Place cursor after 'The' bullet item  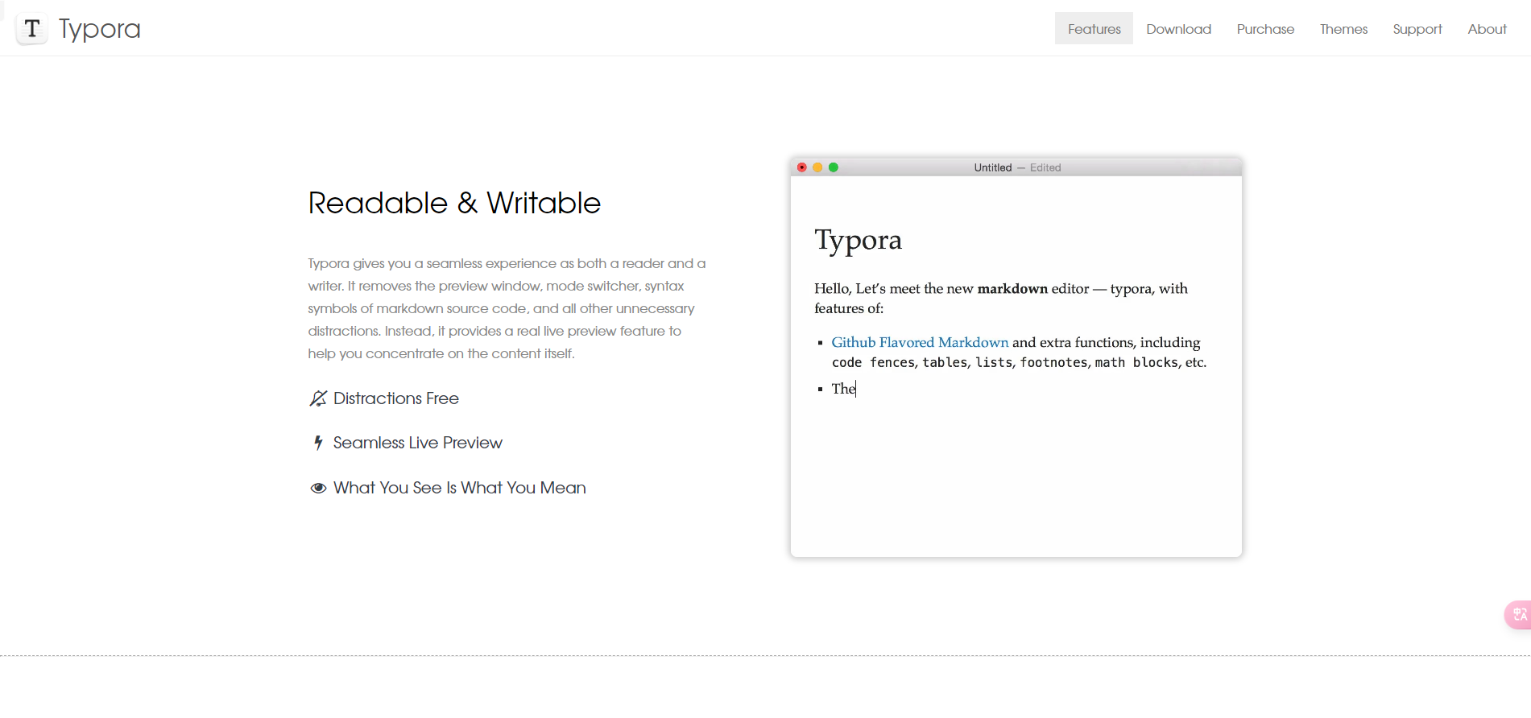pyautogui.click(x=857, y=389)
